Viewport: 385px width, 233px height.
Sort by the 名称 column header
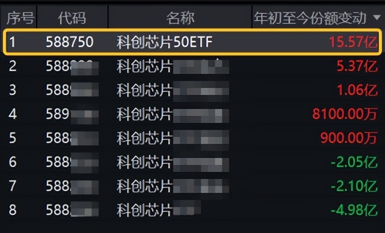180,18
